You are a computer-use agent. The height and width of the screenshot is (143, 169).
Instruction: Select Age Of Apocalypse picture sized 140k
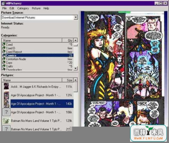coord(36,104)
